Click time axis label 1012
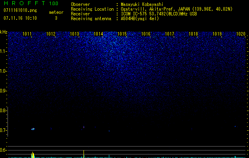 pos(51,34)
